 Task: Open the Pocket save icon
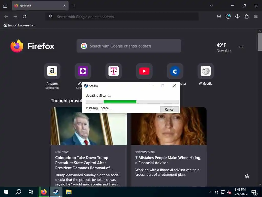click(x=219, y=16)
